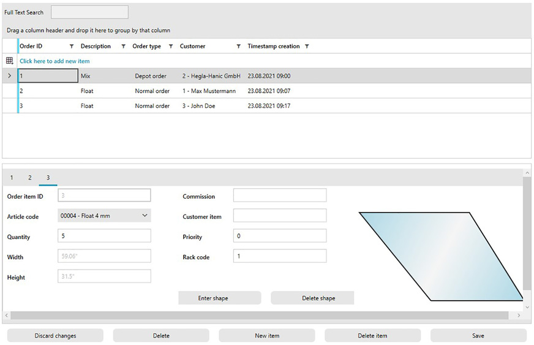Click the Enter shape button
This screenshot has width=534, height=345.
point(219,298)
